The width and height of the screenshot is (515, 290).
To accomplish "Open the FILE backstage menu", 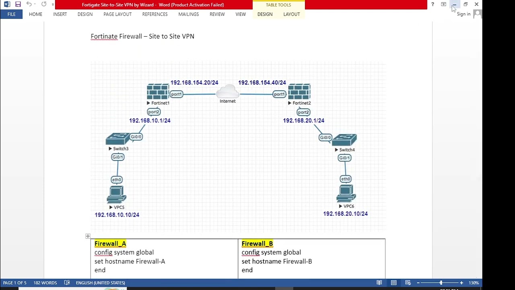I will click(11, 14).
